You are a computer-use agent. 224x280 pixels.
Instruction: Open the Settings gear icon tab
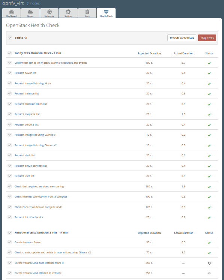pos(68,12)
